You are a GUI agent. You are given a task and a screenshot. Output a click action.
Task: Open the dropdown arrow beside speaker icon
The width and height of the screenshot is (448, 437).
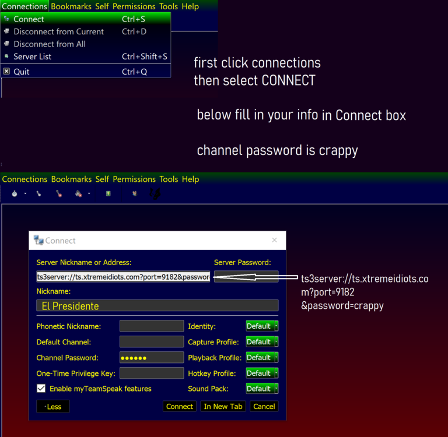pos(89,194)
